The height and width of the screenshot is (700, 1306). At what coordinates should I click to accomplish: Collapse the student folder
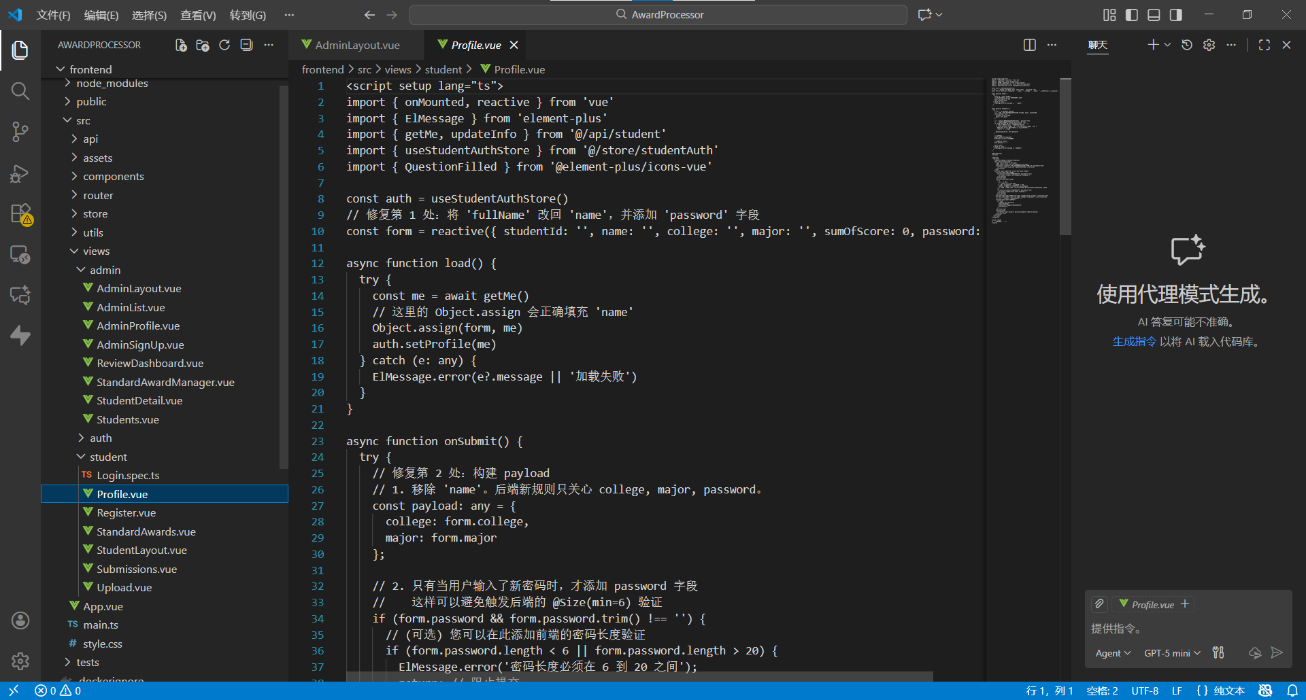(x=165, y=457)
